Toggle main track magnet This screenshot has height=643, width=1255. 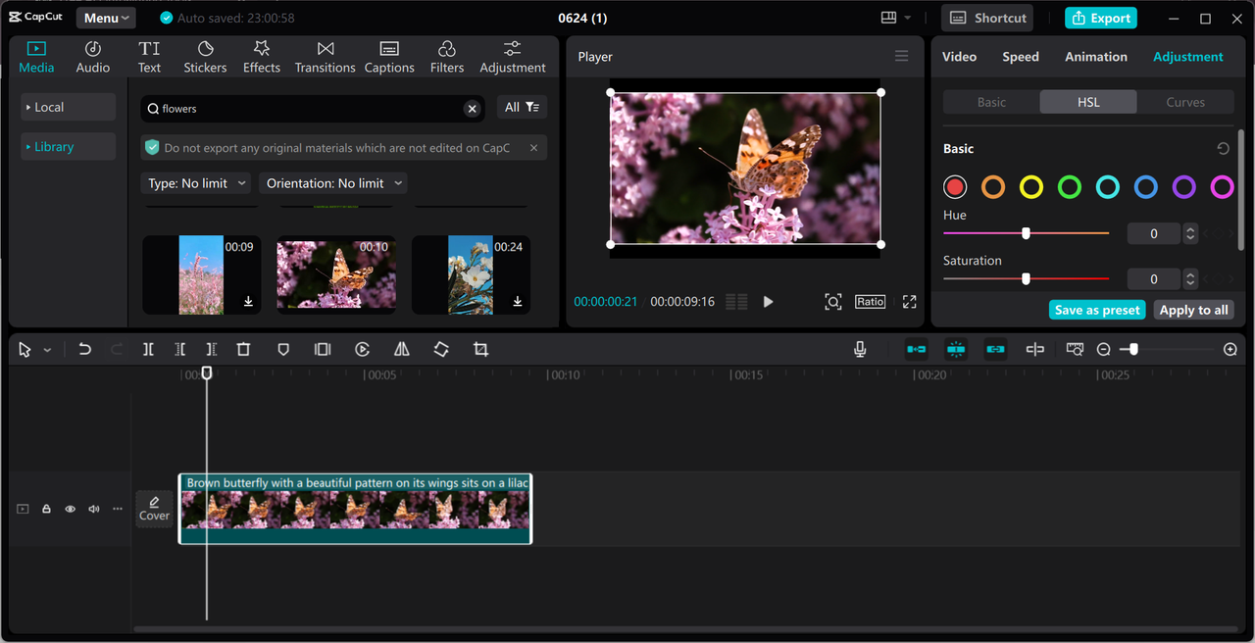point(916,349)
